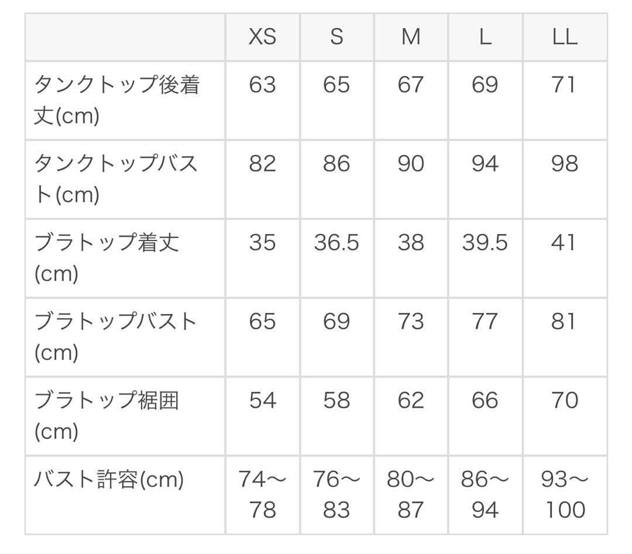The width and height of the screenshot is (632, 554).
Task: Click the 74〜78 bust range cell
Action: 262,494
